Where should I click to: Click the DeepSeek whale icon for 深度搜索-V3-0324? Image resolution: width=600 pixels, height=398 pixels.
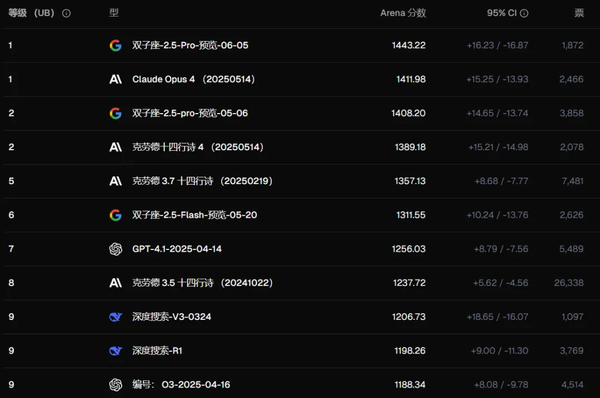click(116, 317)
